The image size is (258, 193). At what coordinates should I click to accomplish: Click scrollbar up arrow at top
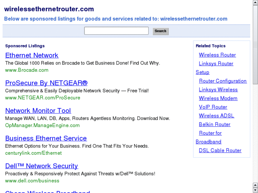point(256,3)
